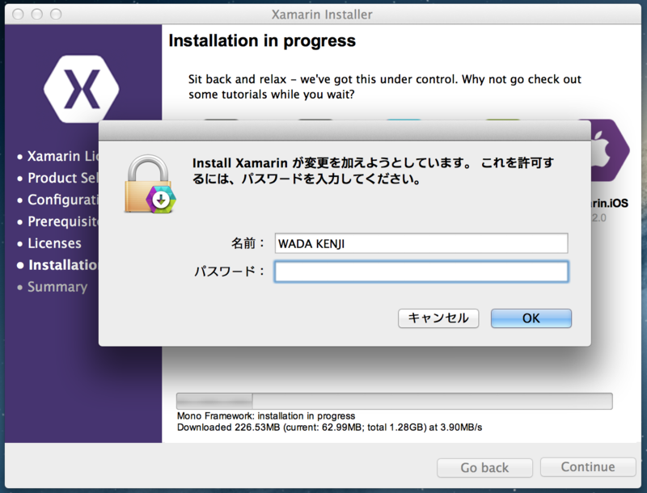The height and width of the screenshot is (493, 647).
Task: Click the Xamarin.iOS Apple hexagon icon
Action: click(x=610, y=150)
